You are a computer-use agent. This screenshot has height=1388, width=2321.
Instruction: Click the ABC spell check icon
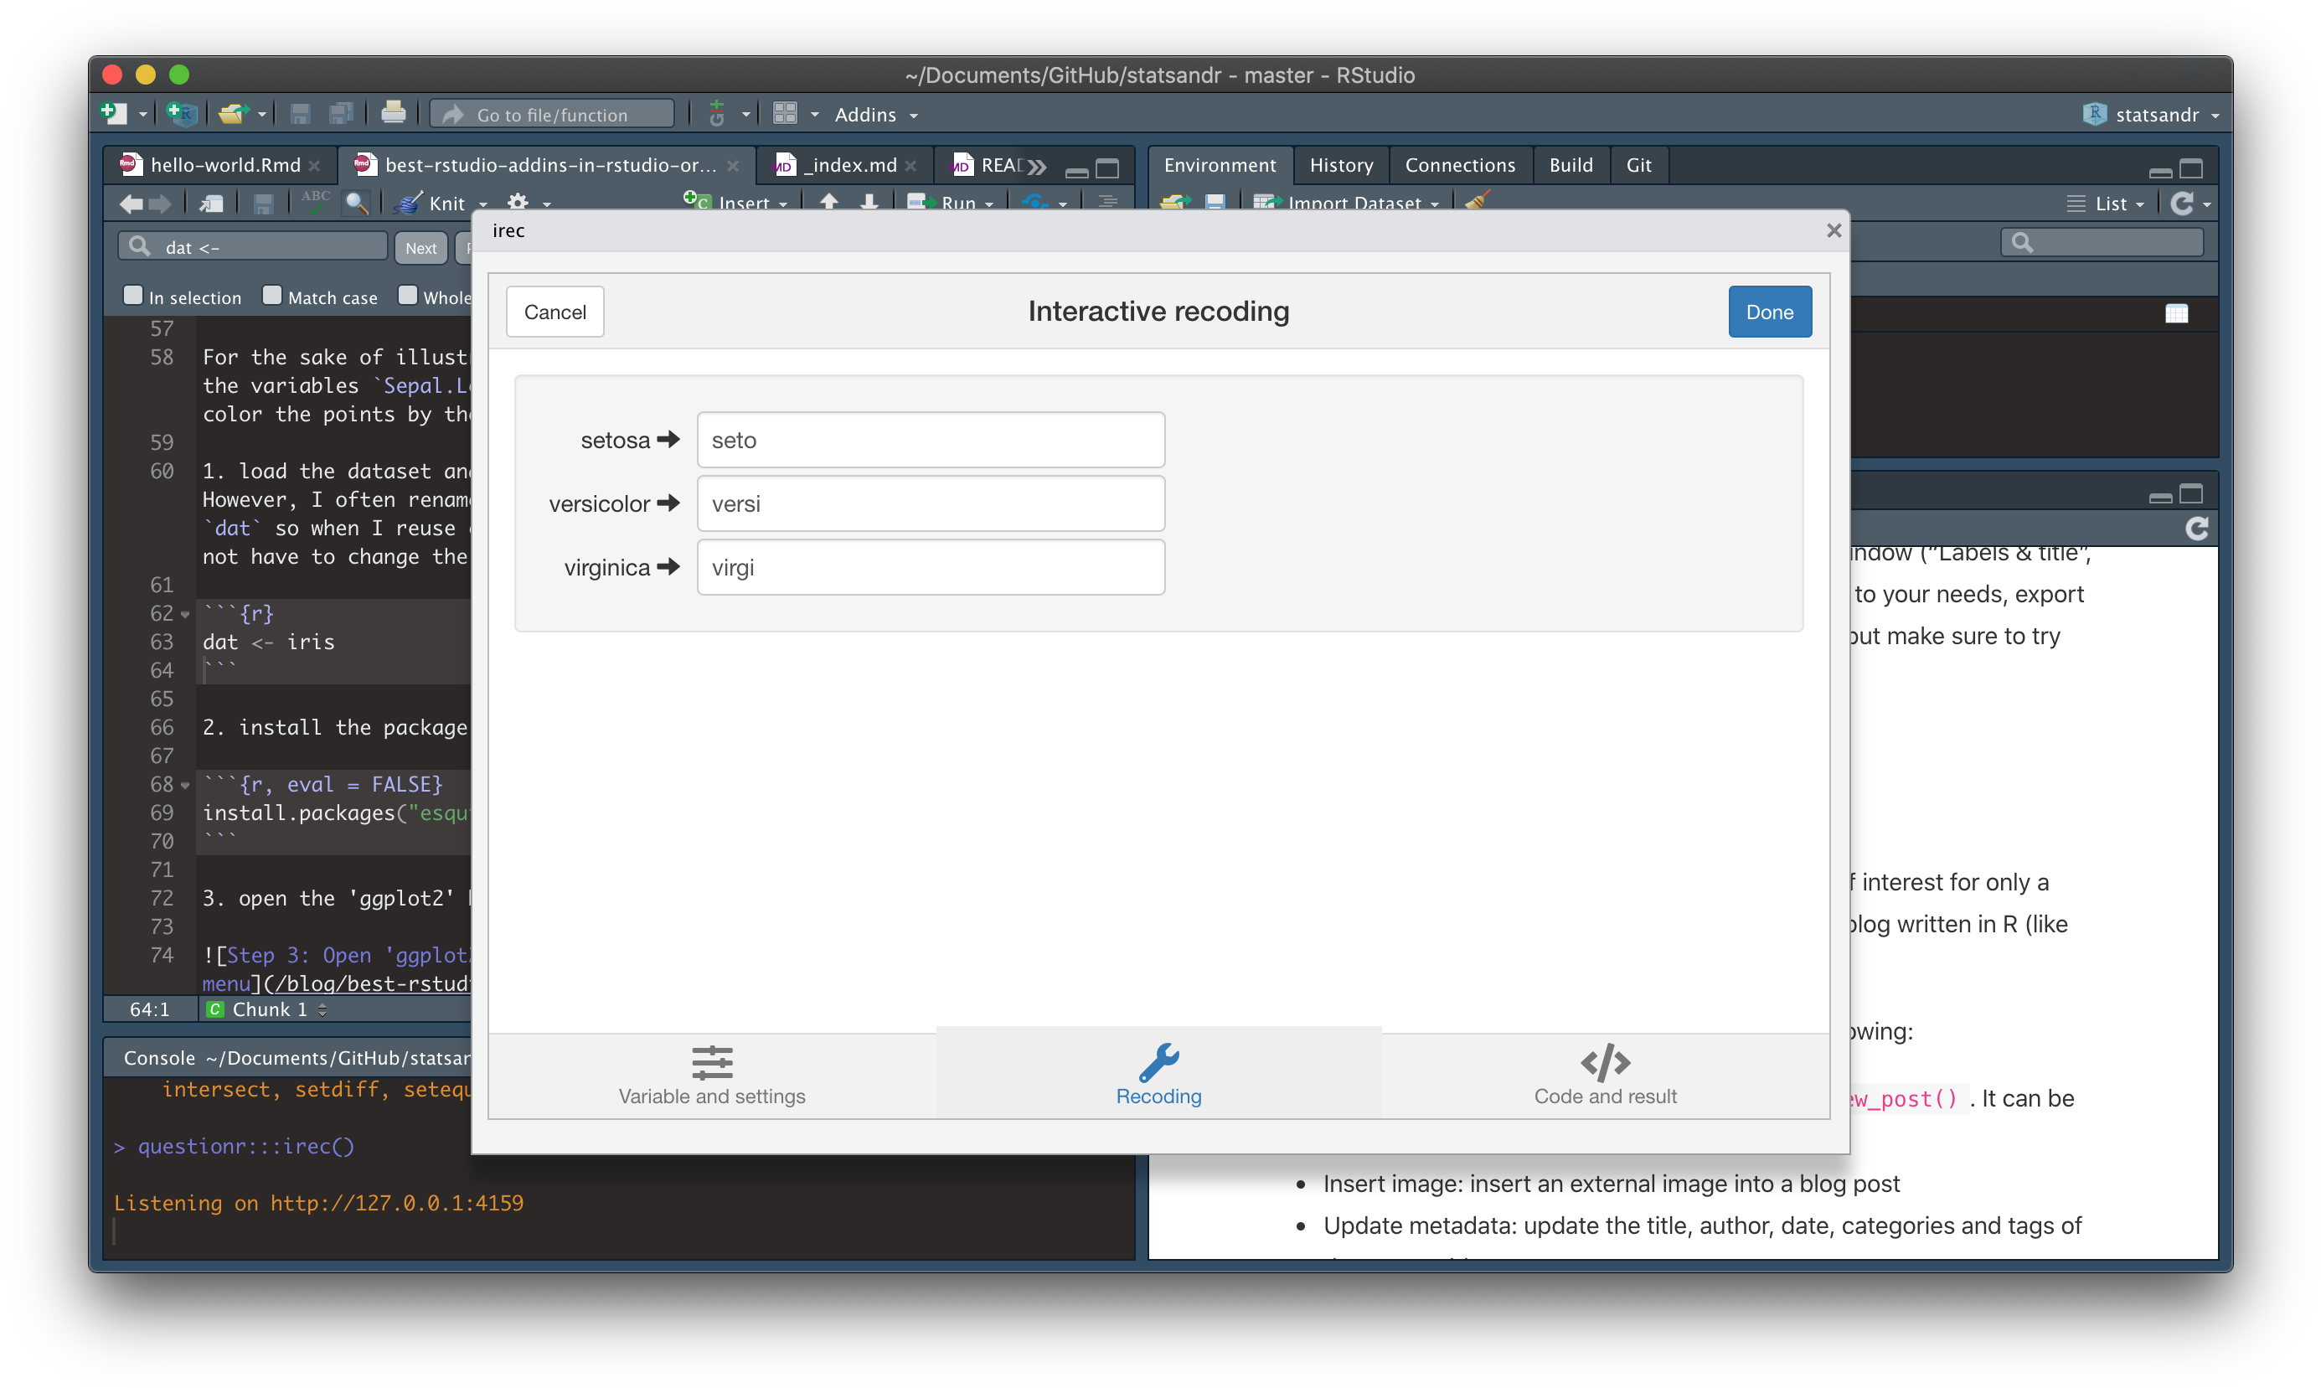coord(315,201)
